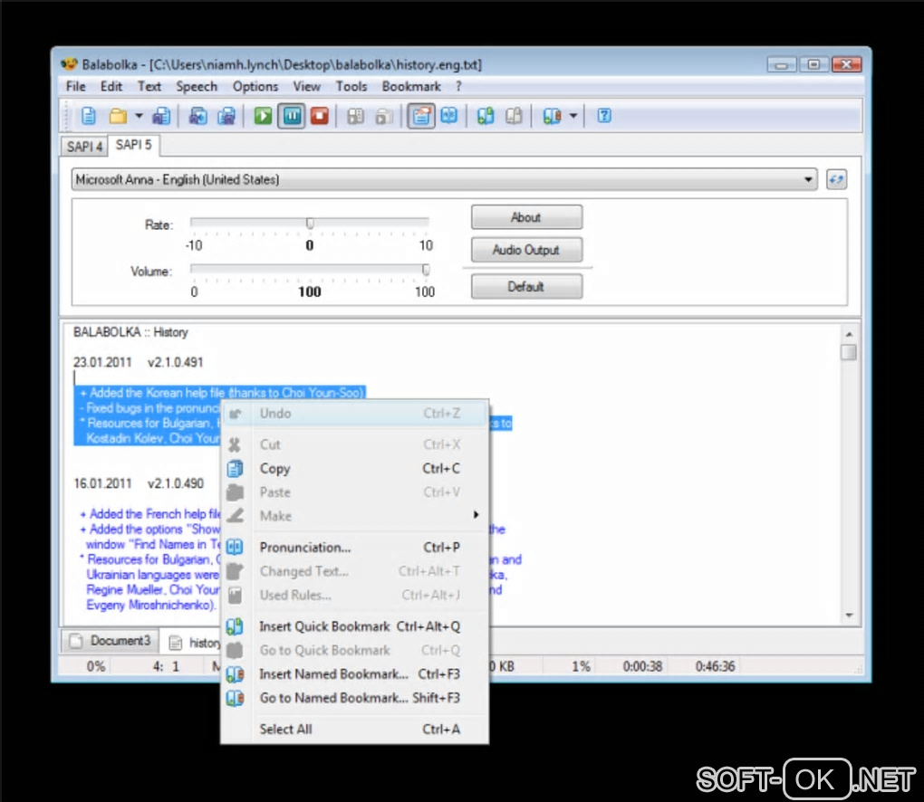Click the vertical scrollbar thumb
This screenshot has height=802, width=924.
pyautogui.click(x=849, y=352)
